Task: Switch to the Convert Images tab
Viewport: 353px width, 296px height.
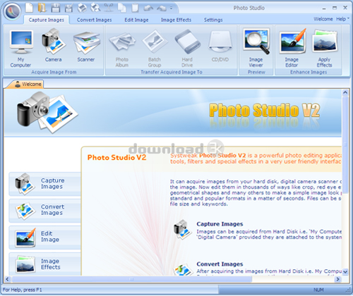Action: click(x=94, y=20)
